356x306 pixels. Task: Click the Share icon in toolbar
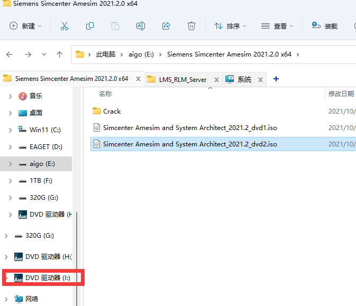coord(166,26)
